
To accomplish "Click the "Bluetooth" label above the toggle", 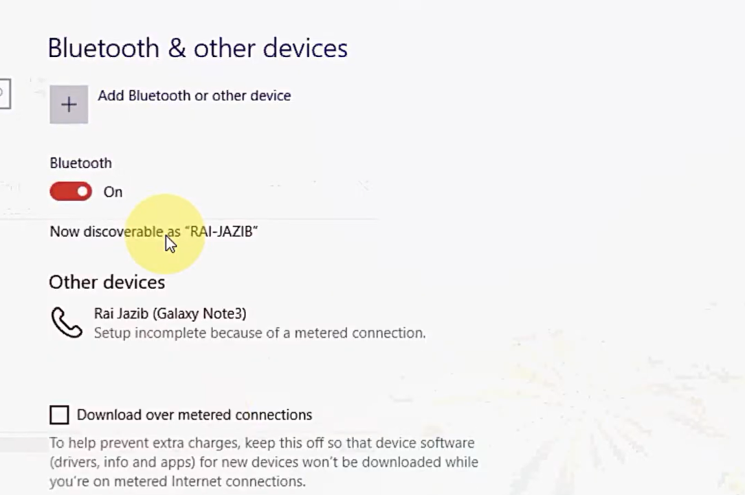I will tap(80, 163).
